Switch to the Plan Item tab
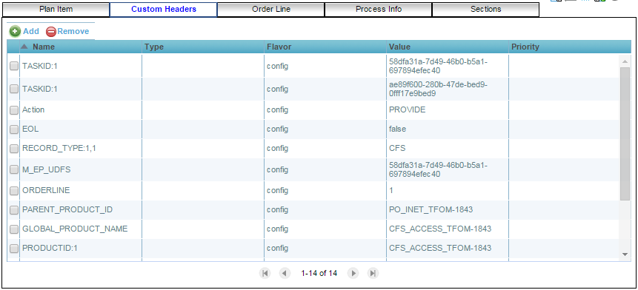This screenshot has width=638, height=290. 56,10
